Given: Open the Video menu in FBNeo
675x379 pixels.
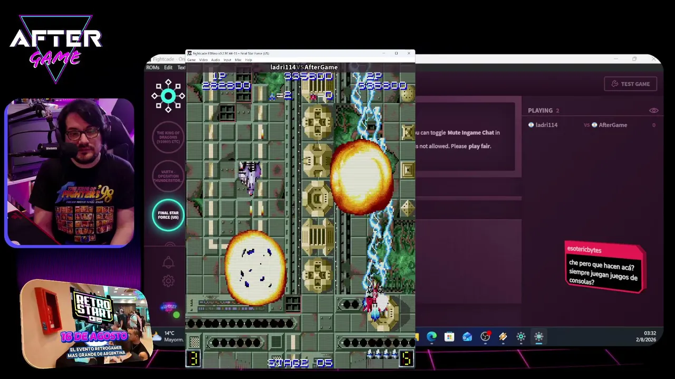Looking at the screenshot, I should [203, 60].
